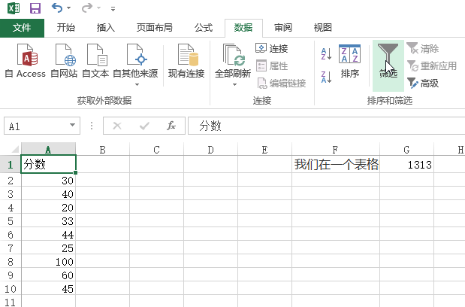Select column E header
Viewport: 465px width, 307px height.
click(x=264, y=149)
